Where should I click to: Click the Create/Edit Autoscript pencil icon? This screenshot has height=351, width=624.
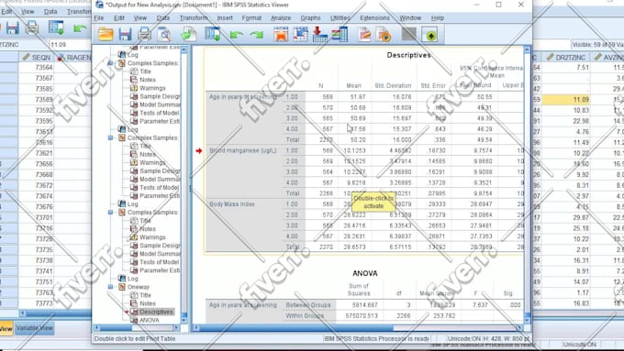click(x=364, y=35)
